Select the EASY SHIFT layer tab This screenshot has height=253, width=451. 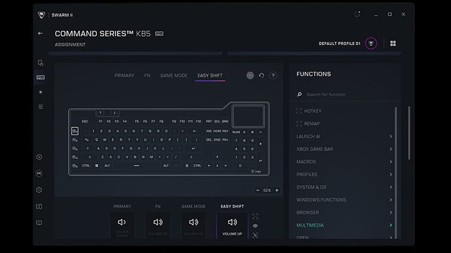[210, 76]
